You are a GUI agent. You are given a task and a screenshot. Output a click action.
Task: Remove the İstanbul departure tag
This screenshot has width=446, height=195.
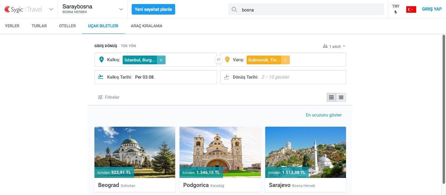[x=161, y=60]
